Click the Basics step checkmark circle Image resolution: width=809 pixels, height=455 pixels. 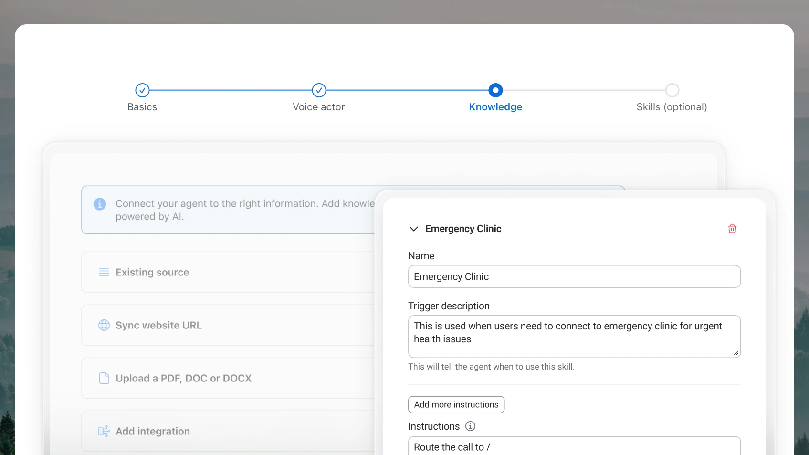click(142, 90)
